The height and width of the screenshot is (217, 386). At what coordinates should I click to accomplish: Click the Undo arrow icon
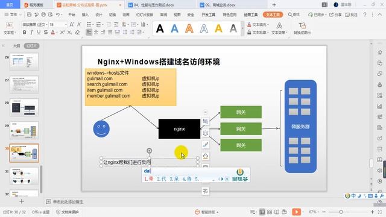pos(58,14)
